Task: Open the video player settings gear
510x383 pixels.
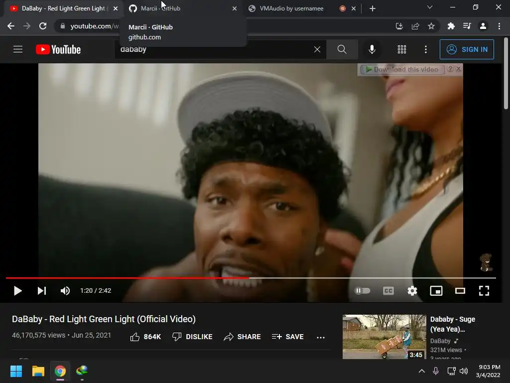Action: tap(412, 291)
